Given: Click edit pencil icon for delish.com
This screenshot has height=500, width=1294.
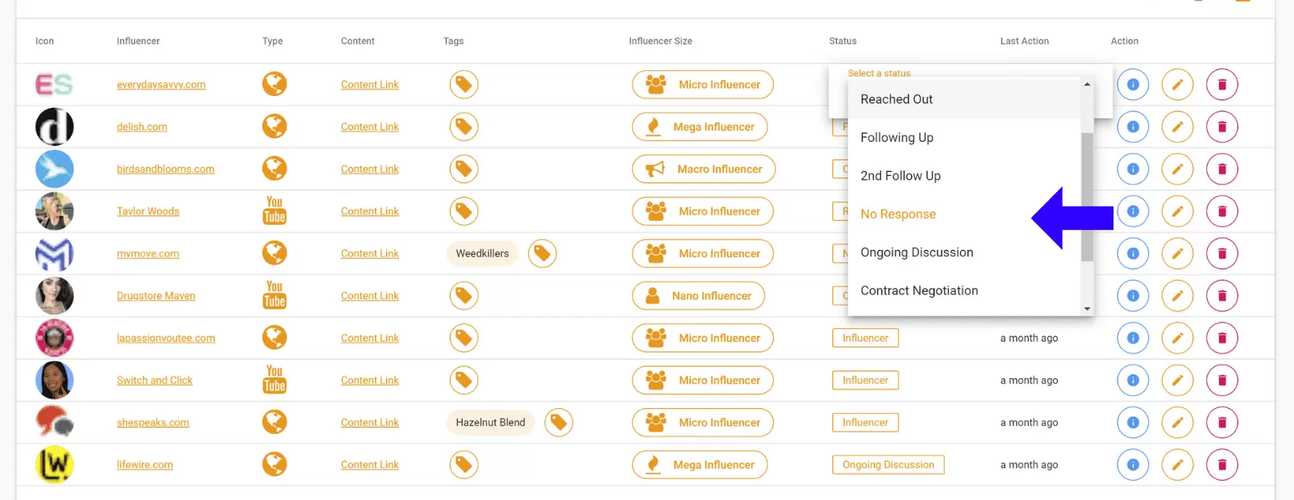Looking at the screenshot, I should click(x=1177, y=127).
